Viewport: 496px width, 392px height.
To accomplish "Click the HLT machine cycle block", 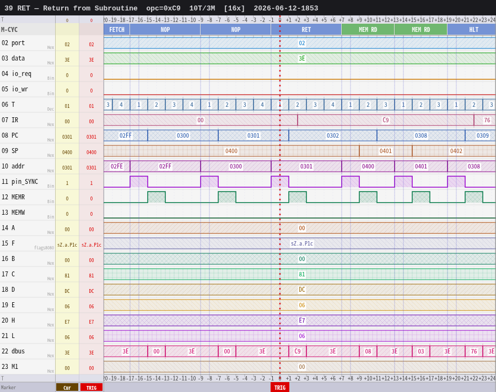I will pyautogui.click(x=471, y=30).
